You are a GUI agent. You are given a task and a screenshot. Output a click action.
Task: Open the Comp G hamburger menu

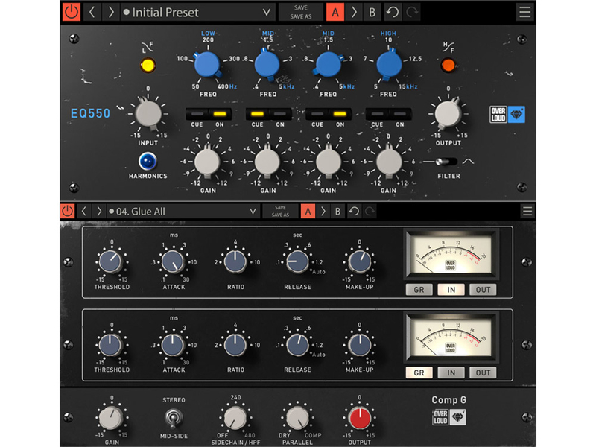coord(527,211)
